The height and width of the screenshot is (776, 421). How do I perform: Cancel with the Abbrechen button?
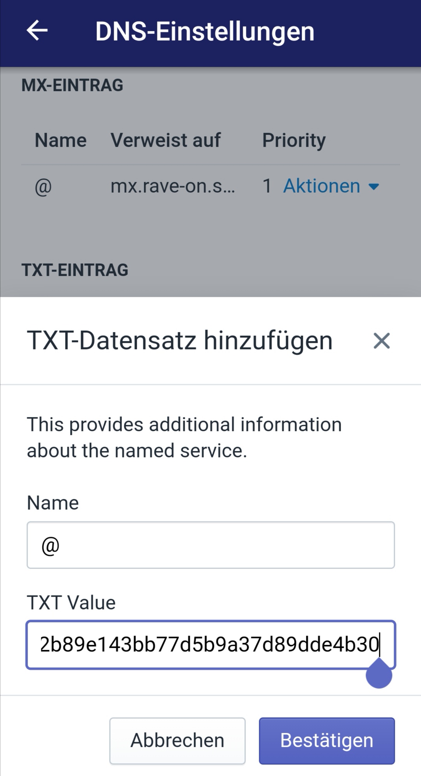click(177, 741)
